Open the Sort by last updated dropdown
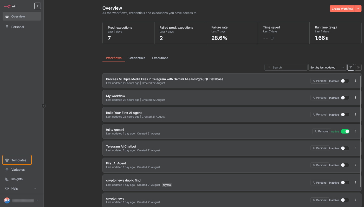 [x=327, y=68]
